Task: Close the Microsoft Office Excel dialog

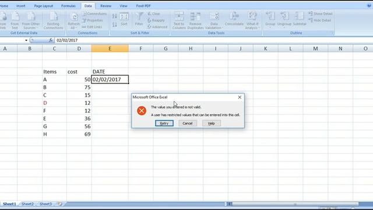Action: point(240,97)
